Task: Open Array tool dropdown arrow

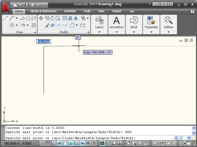Action: click(88, 18)
